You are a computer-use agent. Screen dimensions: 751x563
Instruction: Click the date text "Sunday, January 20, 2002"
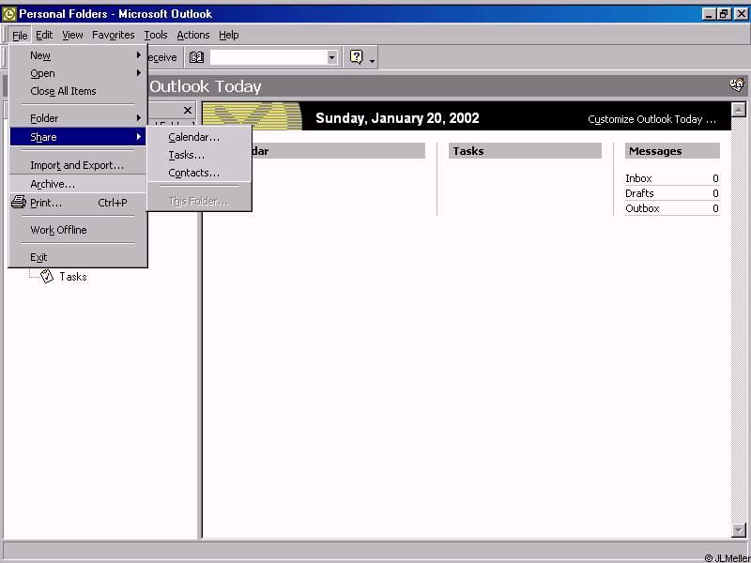[x=397, y=118]
